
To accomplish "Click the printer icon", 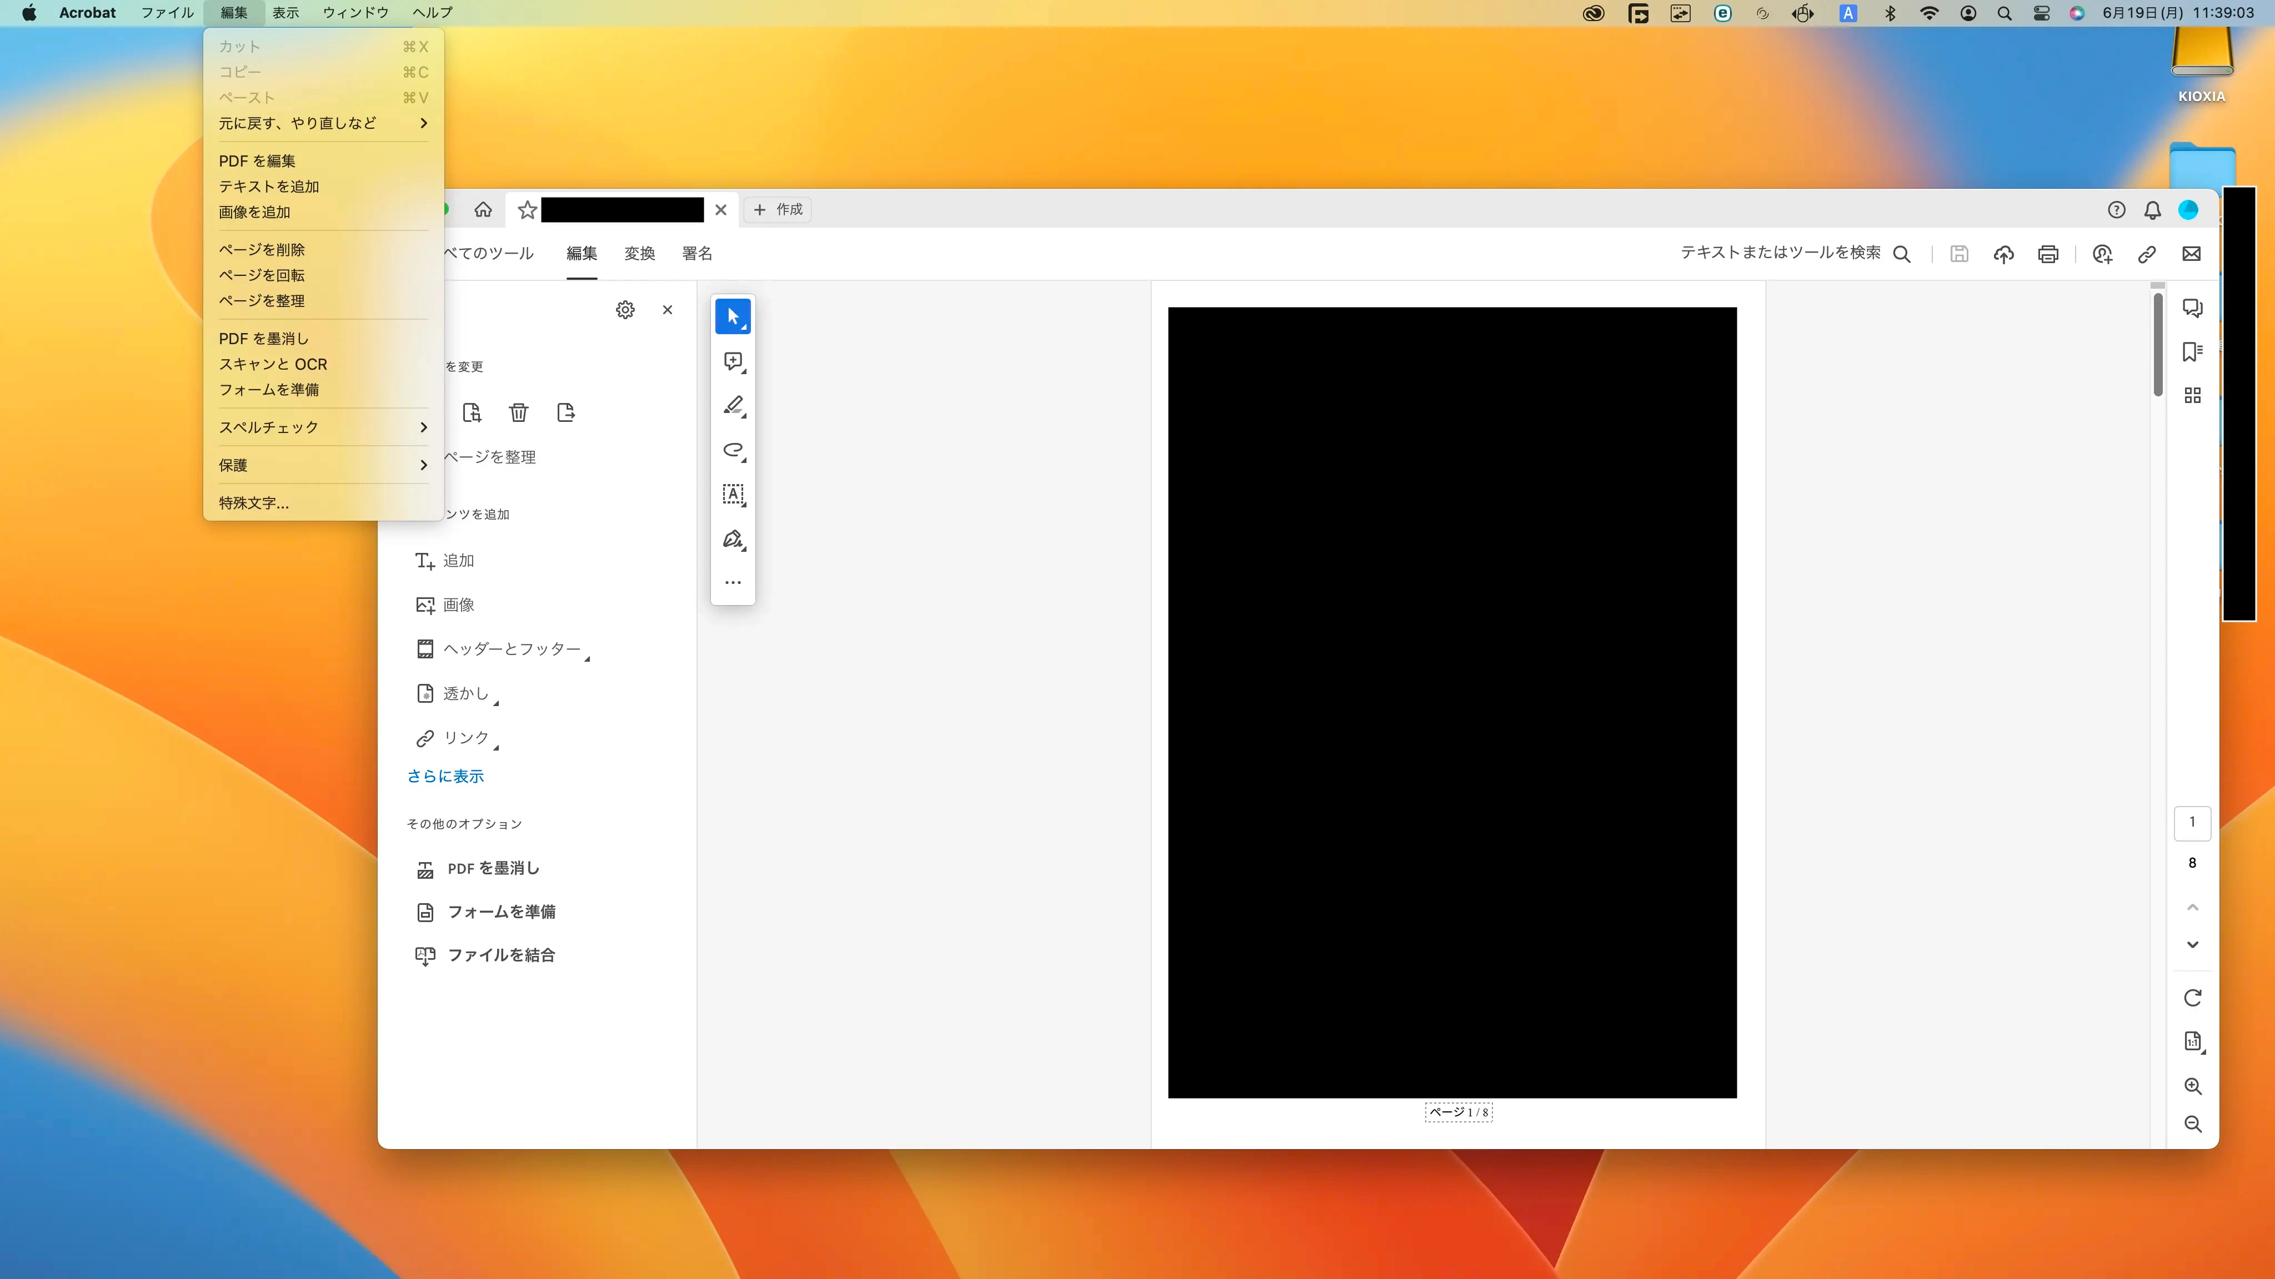I will pos(2048,254).
